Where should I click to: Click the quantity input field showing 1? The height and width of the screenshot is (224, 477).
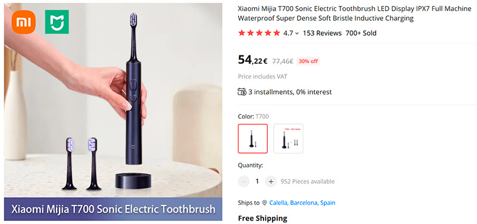257,182
